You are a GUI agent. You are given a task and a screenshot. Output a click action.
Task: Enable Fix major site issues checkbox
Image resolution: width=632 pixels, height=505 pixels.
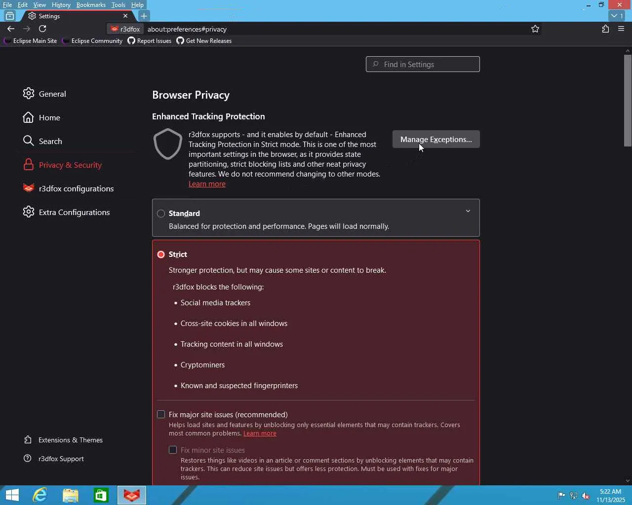[161, 414]
